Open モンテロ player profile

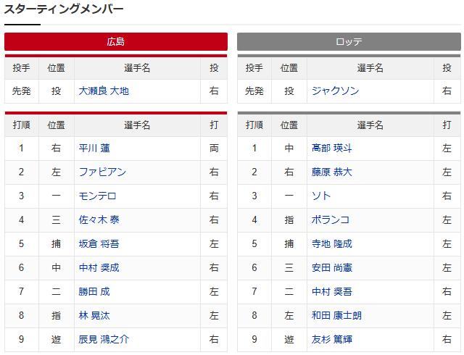point(97,196)
